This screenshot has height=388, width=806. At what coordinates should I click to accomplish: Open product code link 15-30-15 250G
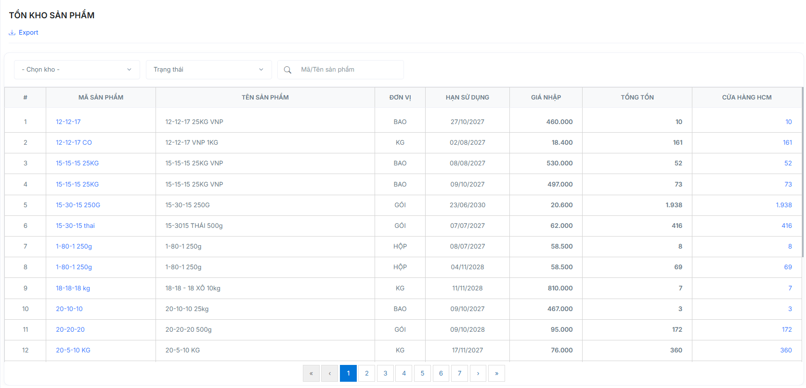point(78,205)
